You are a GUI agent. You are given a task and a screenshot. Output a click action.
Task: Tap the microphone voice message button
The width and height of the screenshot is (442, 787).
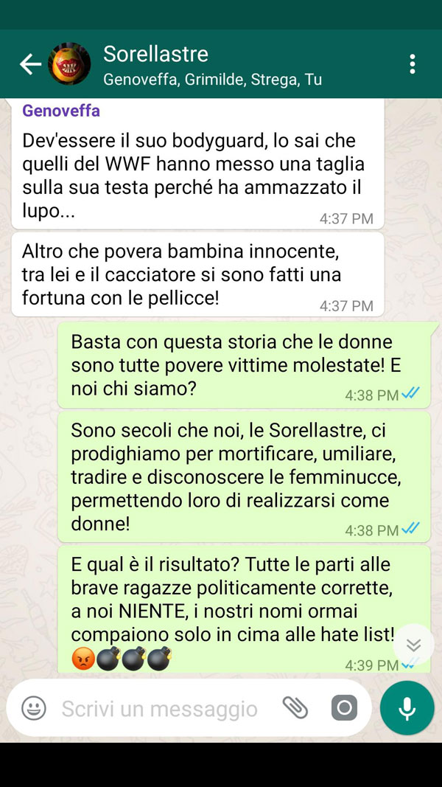coord(407,708)
